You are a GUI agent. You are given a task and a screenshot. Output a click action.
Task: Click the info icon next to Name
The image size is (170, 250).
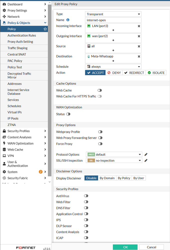coord(68,20)
